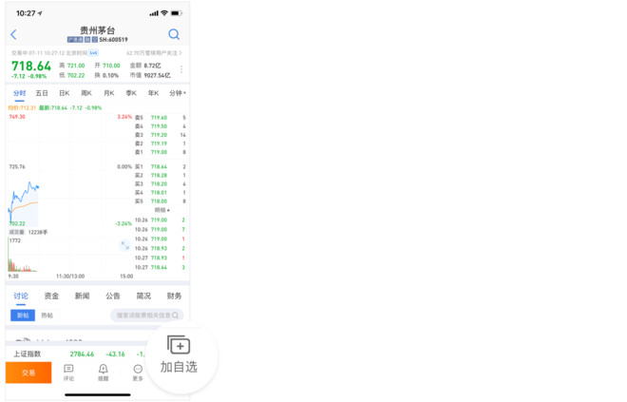
Task: Focus the stock info search field
Action: click(146, 316)
